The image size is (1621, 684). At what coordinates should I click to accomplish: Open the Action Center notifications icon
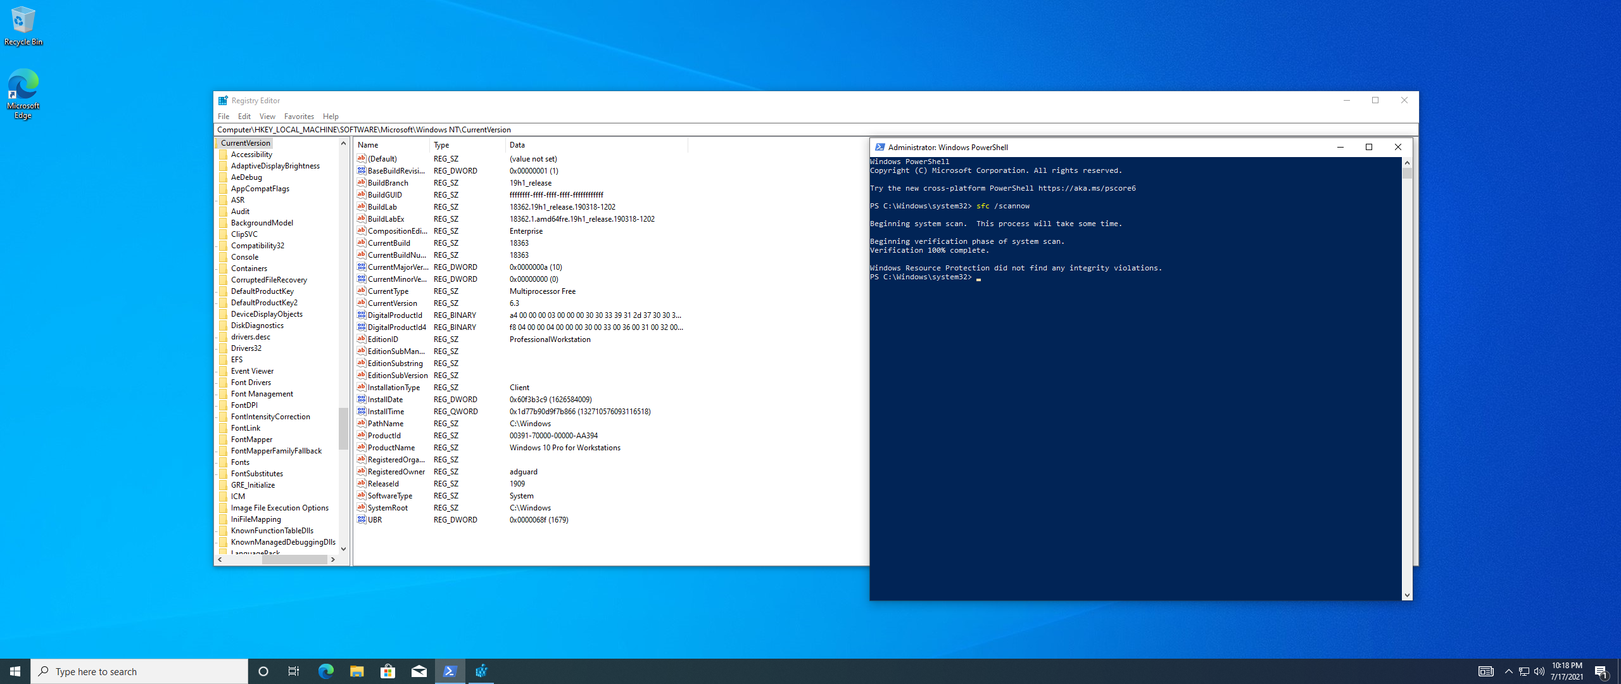click(1601, 671)
